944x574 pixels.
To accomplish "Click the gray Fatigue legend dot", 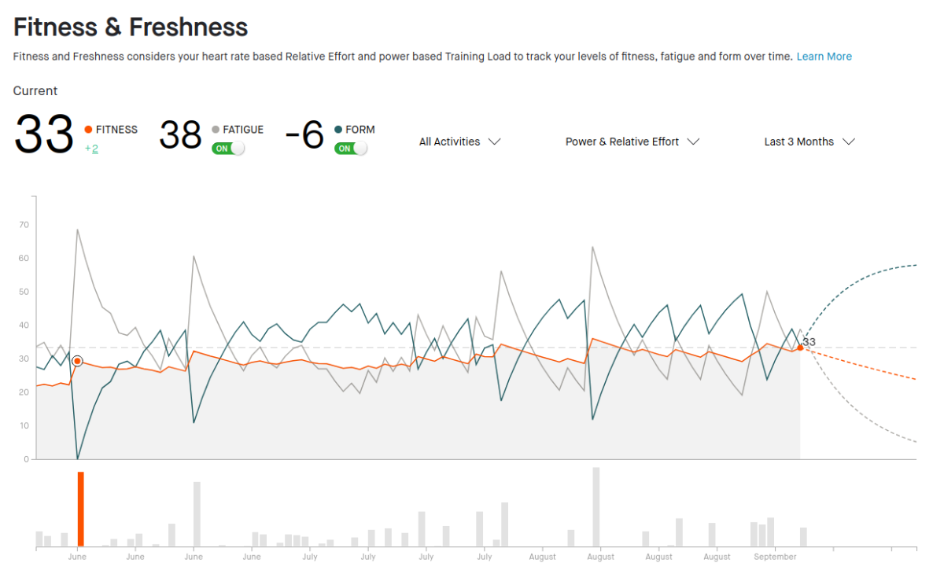I will (216, 130).
